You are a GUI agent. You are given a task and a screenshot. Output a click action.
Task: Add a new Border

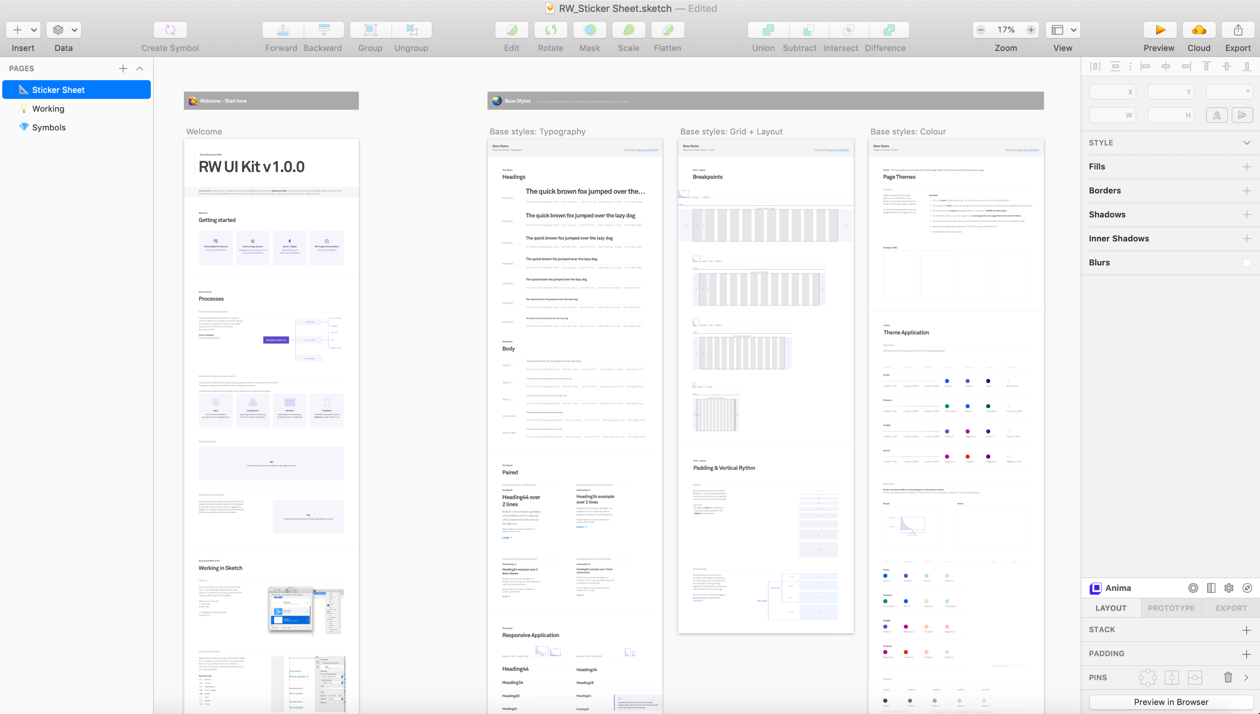click(1247, 191)
